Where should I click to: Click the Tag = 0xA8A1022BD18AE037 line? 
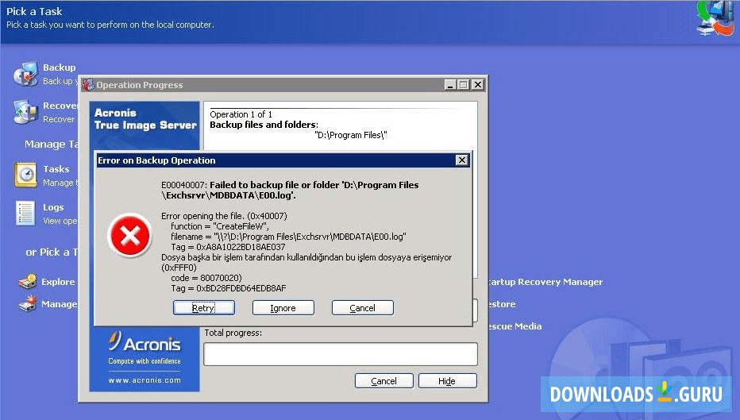pyautogui.click(x=228, y=247)
